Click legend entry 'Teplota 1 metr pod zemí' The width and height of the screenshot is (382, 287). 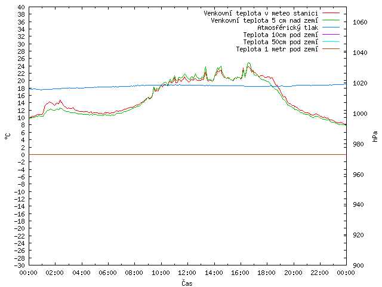coord(277,49)
